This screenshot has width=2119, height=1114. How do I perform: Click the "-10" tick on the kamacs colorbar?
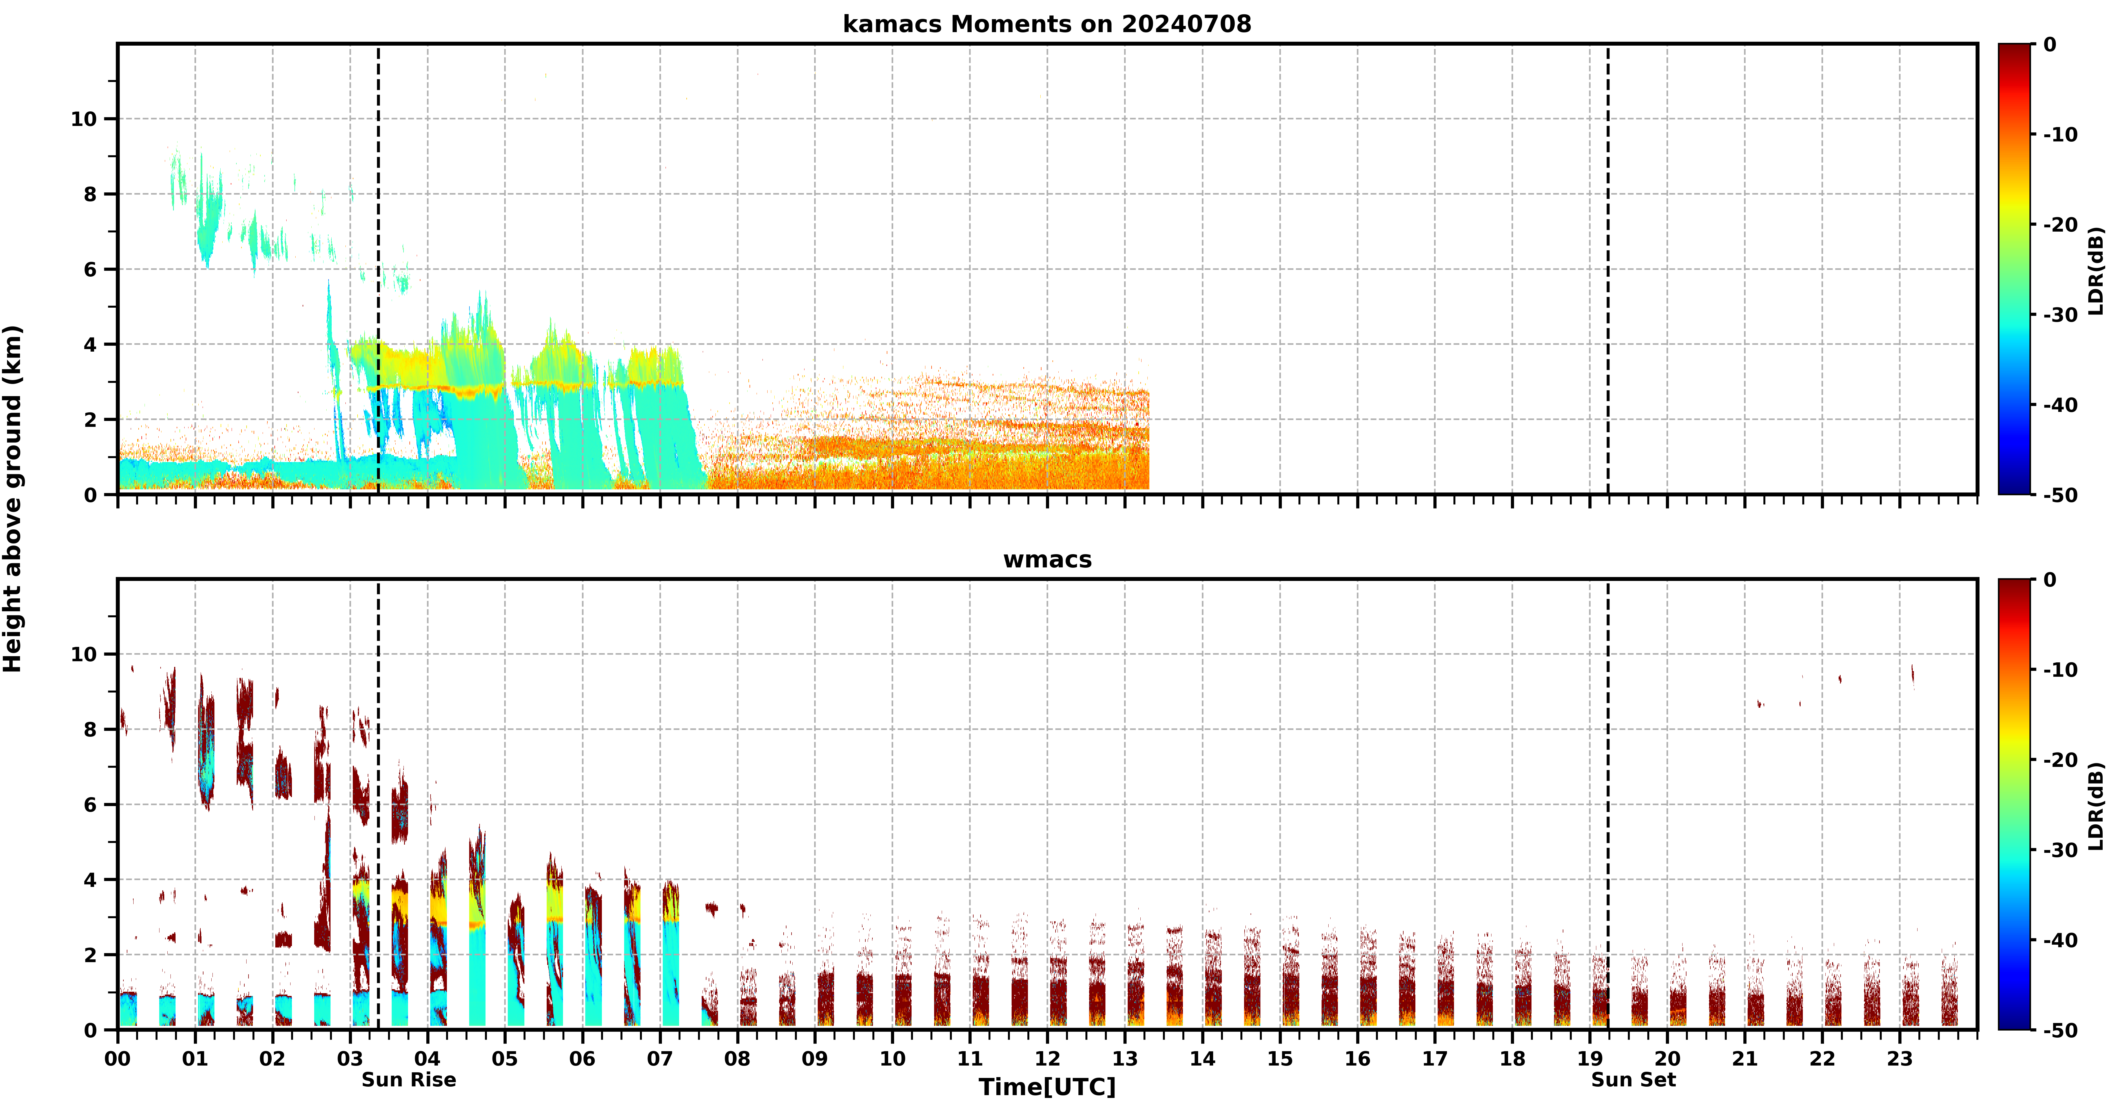click(2061, 134)
